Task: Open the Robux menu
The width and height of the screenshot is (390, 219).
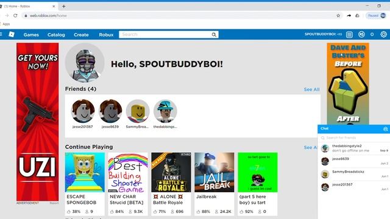Action: [x=106, y=35]
